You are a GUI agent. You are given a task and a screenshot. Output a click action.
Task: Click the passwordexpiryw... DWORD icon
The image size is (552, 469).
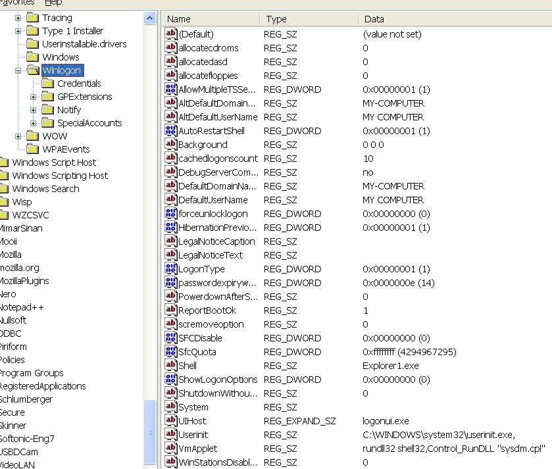(171, 282)
